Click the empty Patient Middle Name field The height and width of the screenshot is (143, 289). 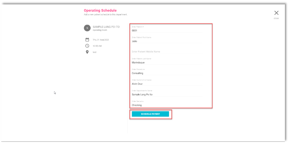tap(166, 52)
